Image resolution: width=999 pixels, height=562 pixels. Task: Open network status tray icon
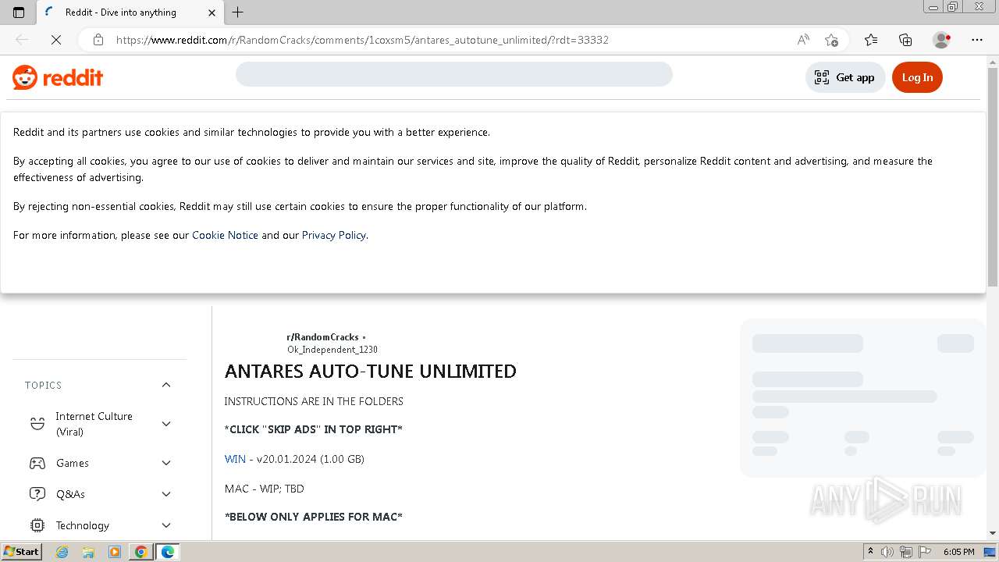point(905,552)
